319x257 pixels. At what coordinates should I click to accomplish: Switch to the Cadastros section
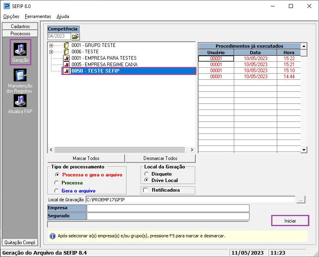click(x=20, y=26)
